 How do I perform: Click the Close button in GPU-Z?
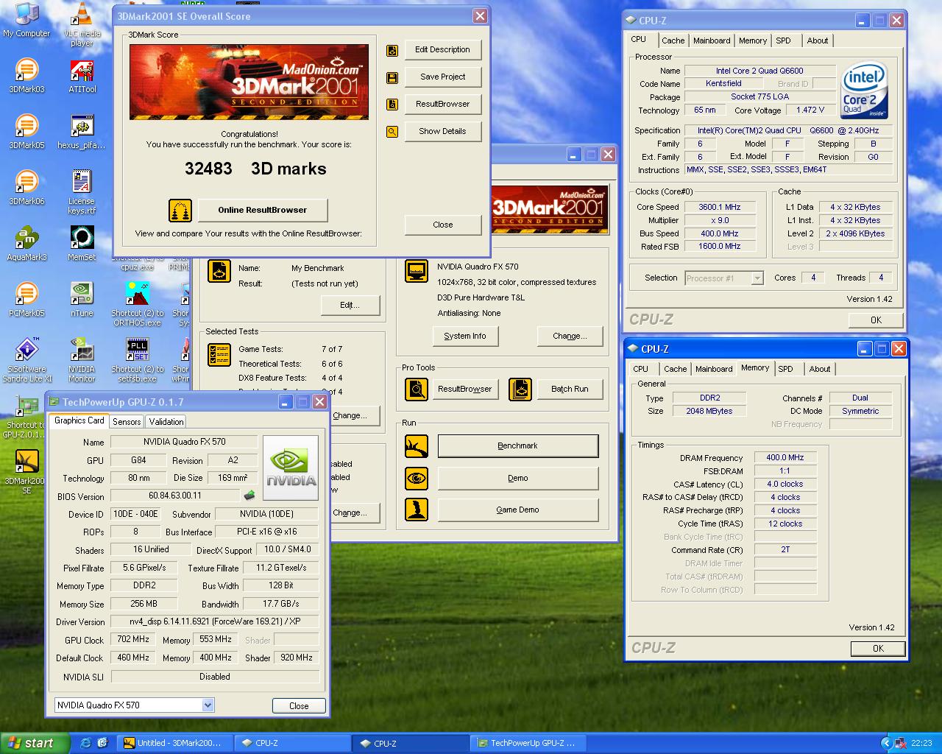click(299, 705)
